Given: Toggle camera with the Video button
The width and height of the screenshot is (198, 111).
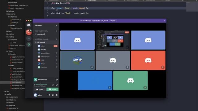Looking at the screenshot, I should point(40,89).
